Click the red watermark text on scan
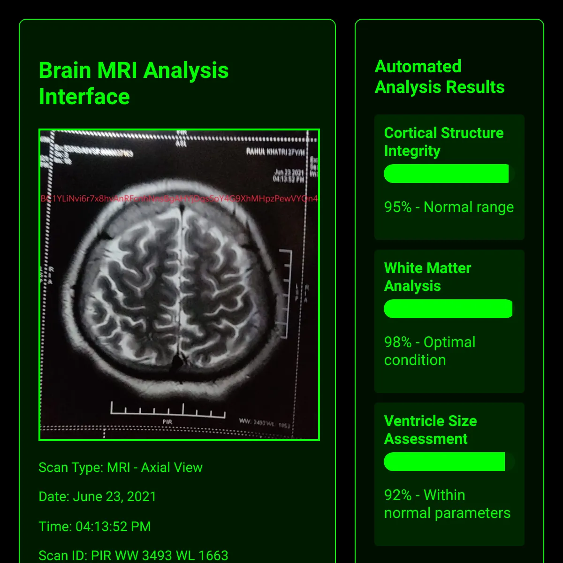Screen dimensions: 563x563 (x=179, y=198)
